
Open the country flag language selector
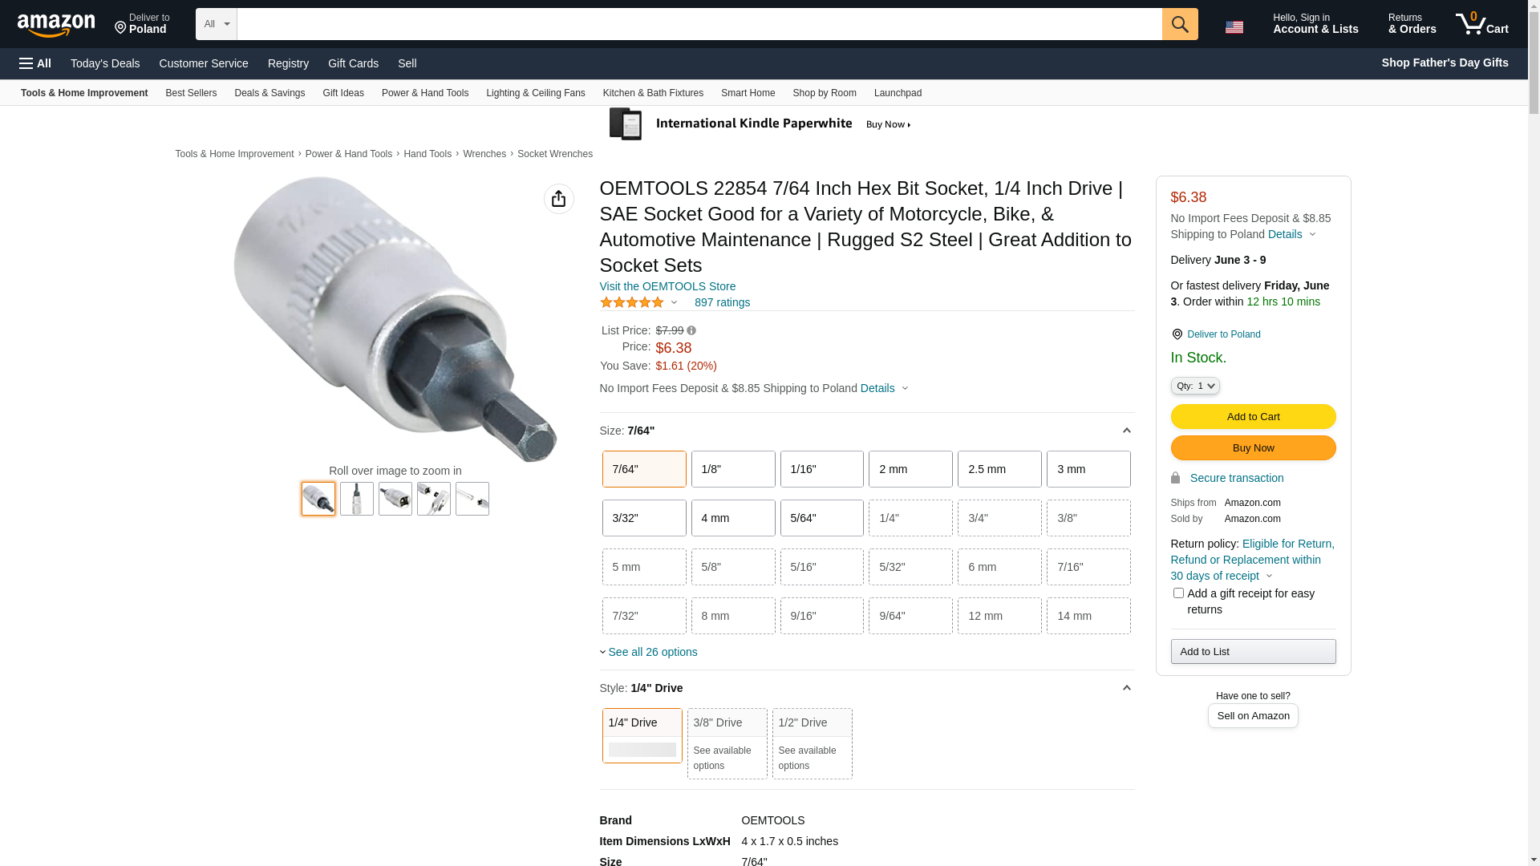pyautogui.click(x=1234, y=27)
